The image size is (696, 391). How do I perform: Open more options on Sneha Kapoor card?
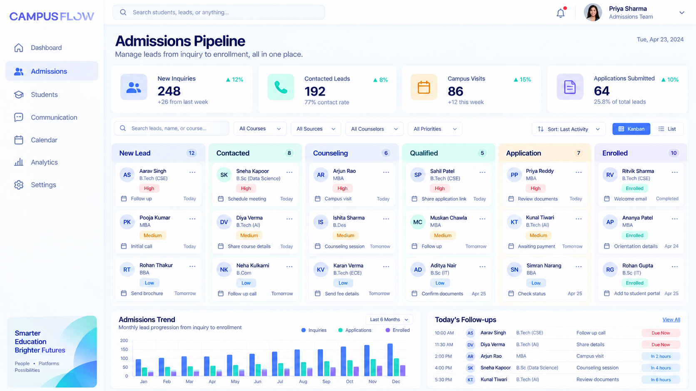coord(289,172)
